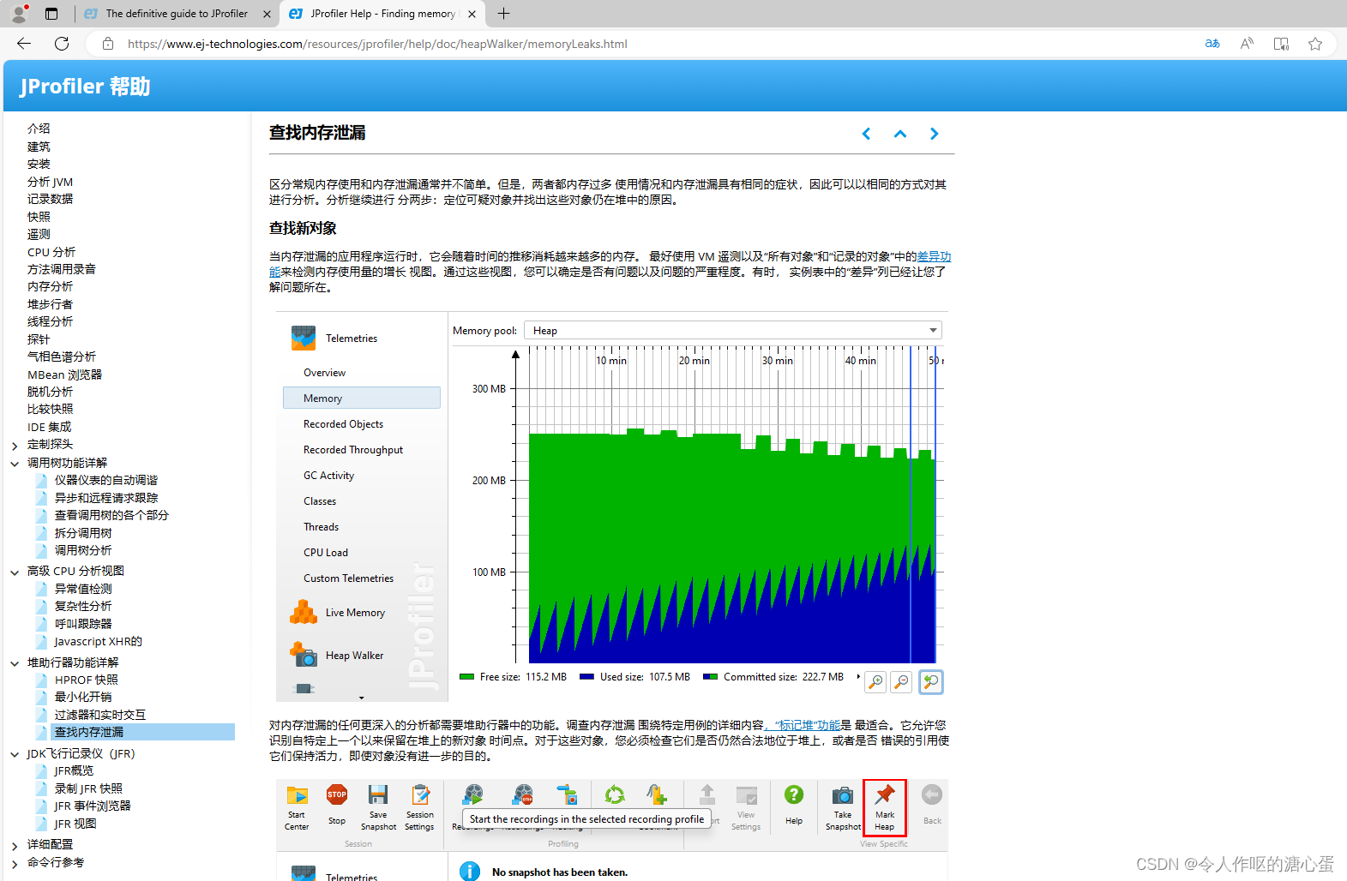
Task: Collapse the 高级 CPU 分析视图 section
Action: [x=15, y=572]
